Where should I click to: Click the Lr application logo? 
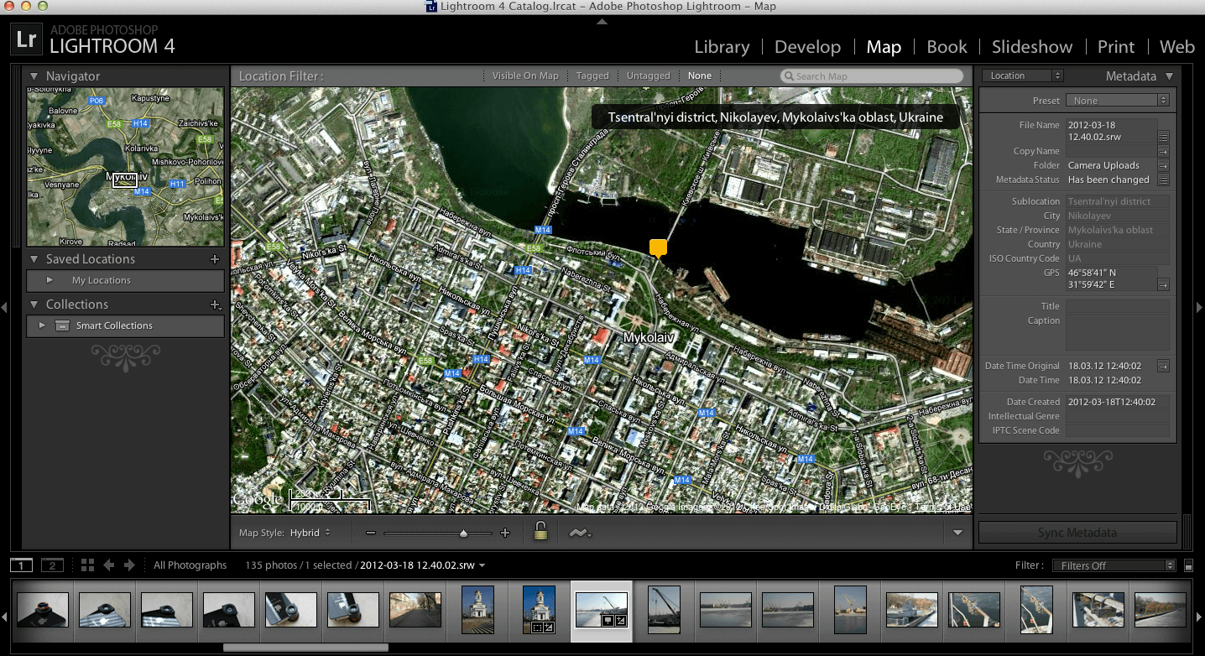point(27,39)
